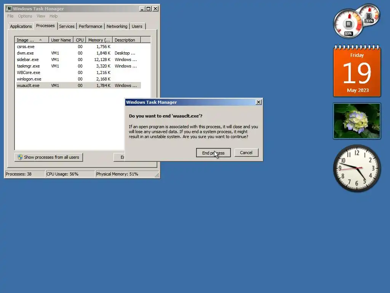The height and width of the screenshot is (293, 390).
Task: Cancel ending wuauclt.exe
Action: click(x=246, y=153)
